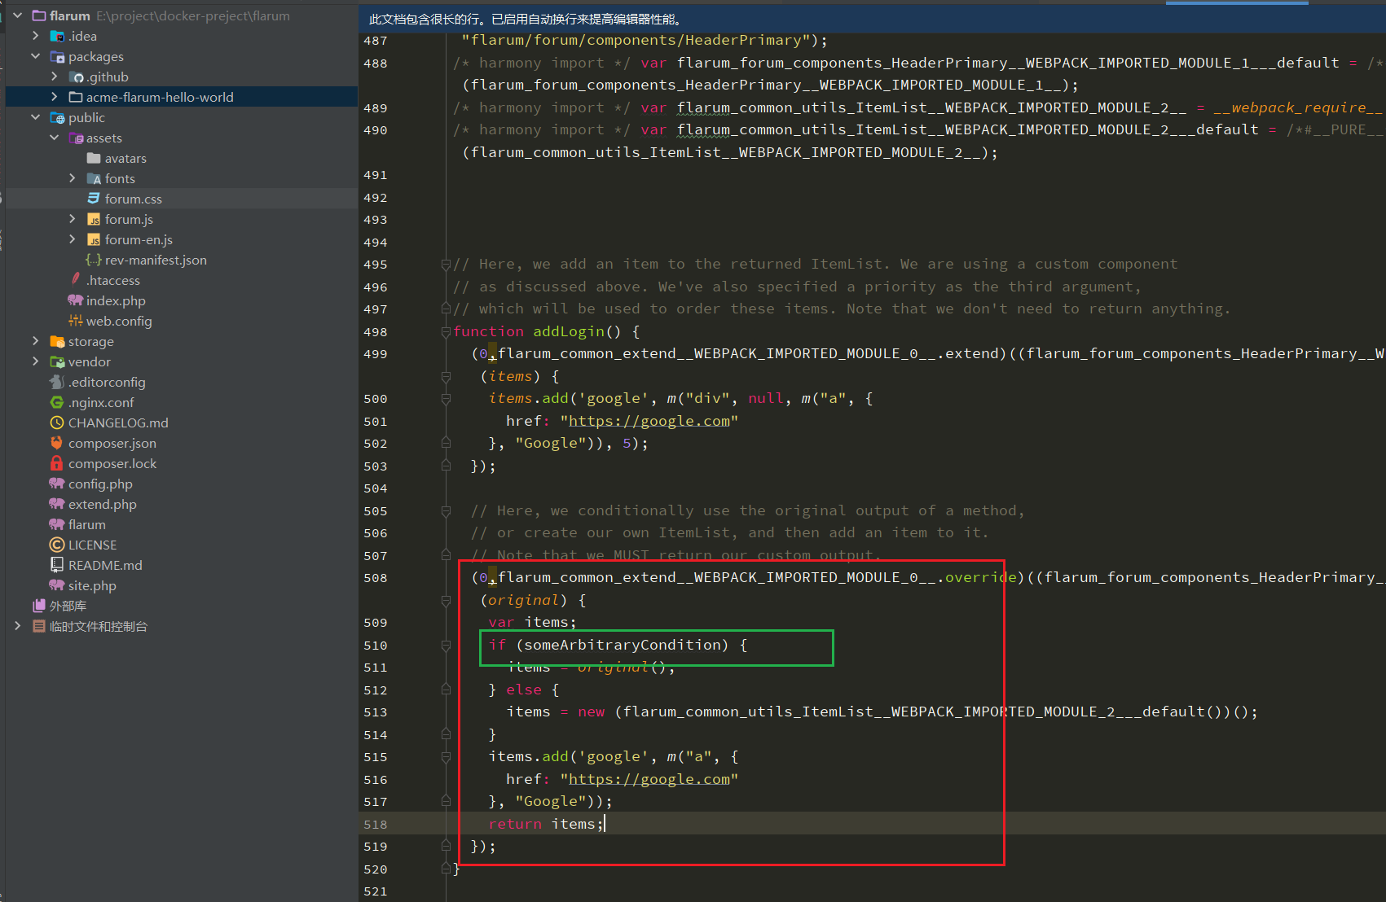1386x902 pixels.
Task: Open the https://google.com link on line 501
Action: coord(649,421)
